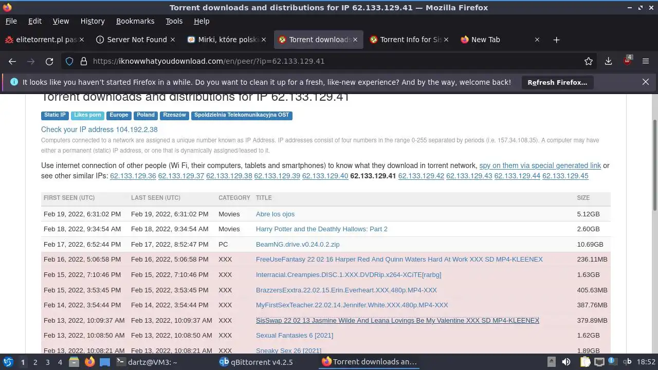
Task: Click the Rzeszów tag
Action: point(174,116)
